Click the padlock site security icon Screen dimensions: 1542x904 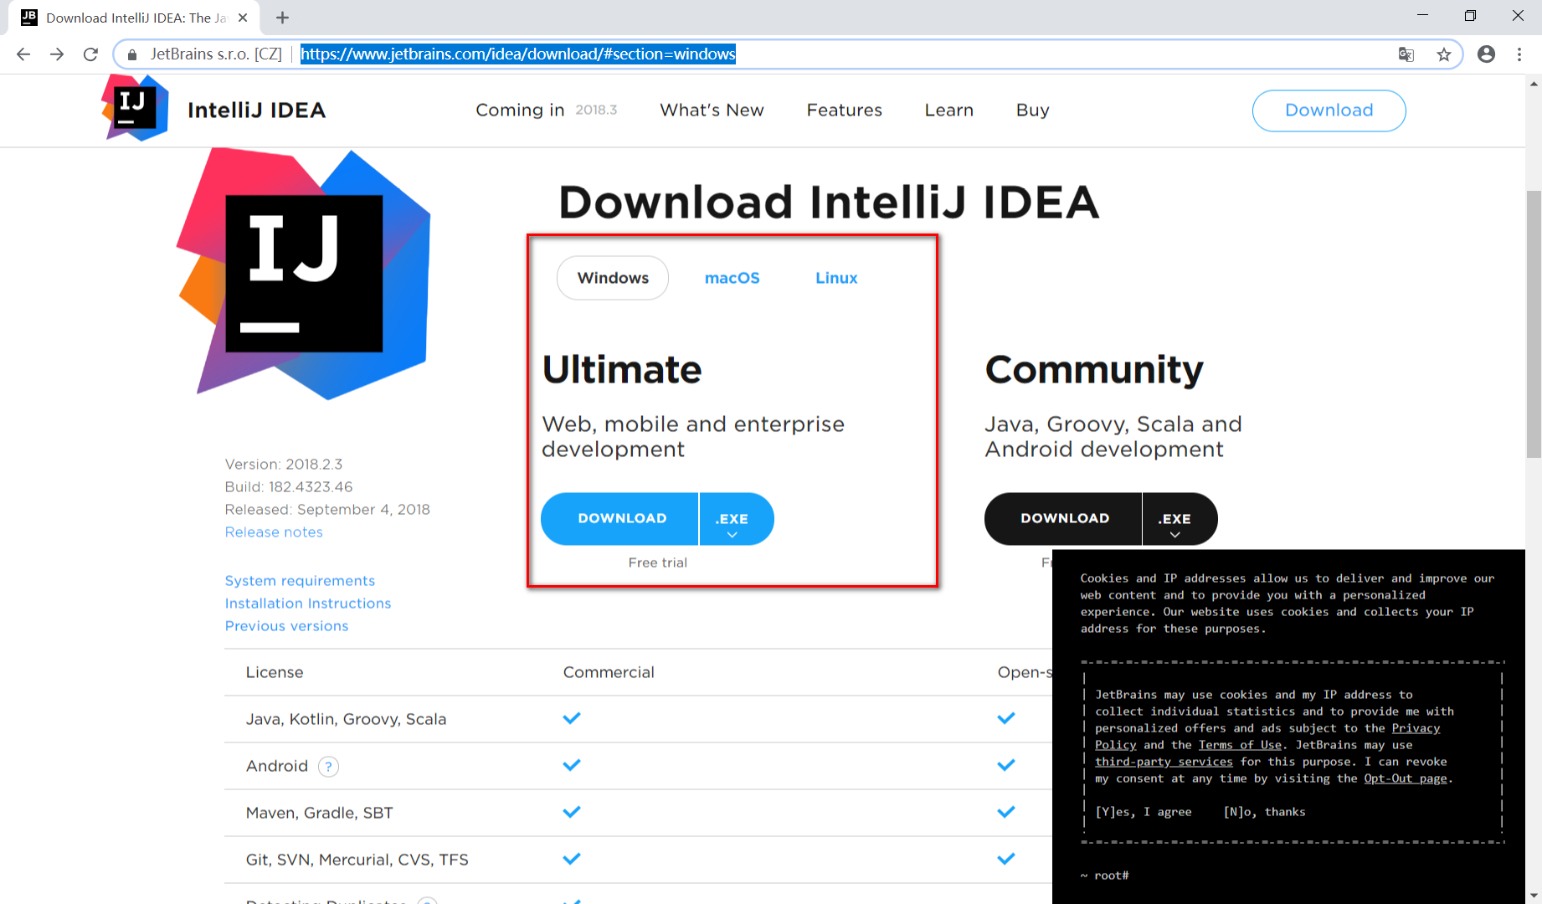pos(131,54)
